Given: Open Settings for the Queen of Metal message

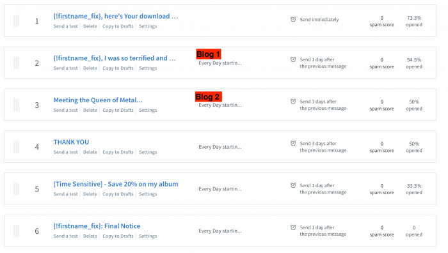Looking at the screenshot, I should (148, 110).
